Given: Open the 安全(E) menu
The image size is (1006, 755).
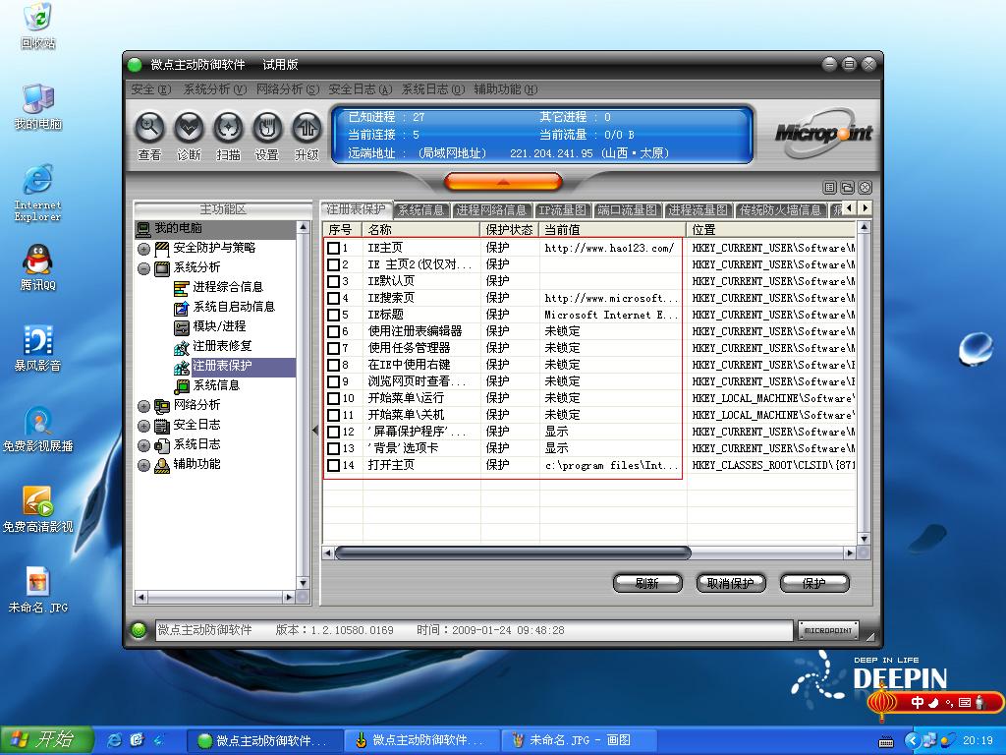Looking at the screenshot, I should click(x=150, y=89).
